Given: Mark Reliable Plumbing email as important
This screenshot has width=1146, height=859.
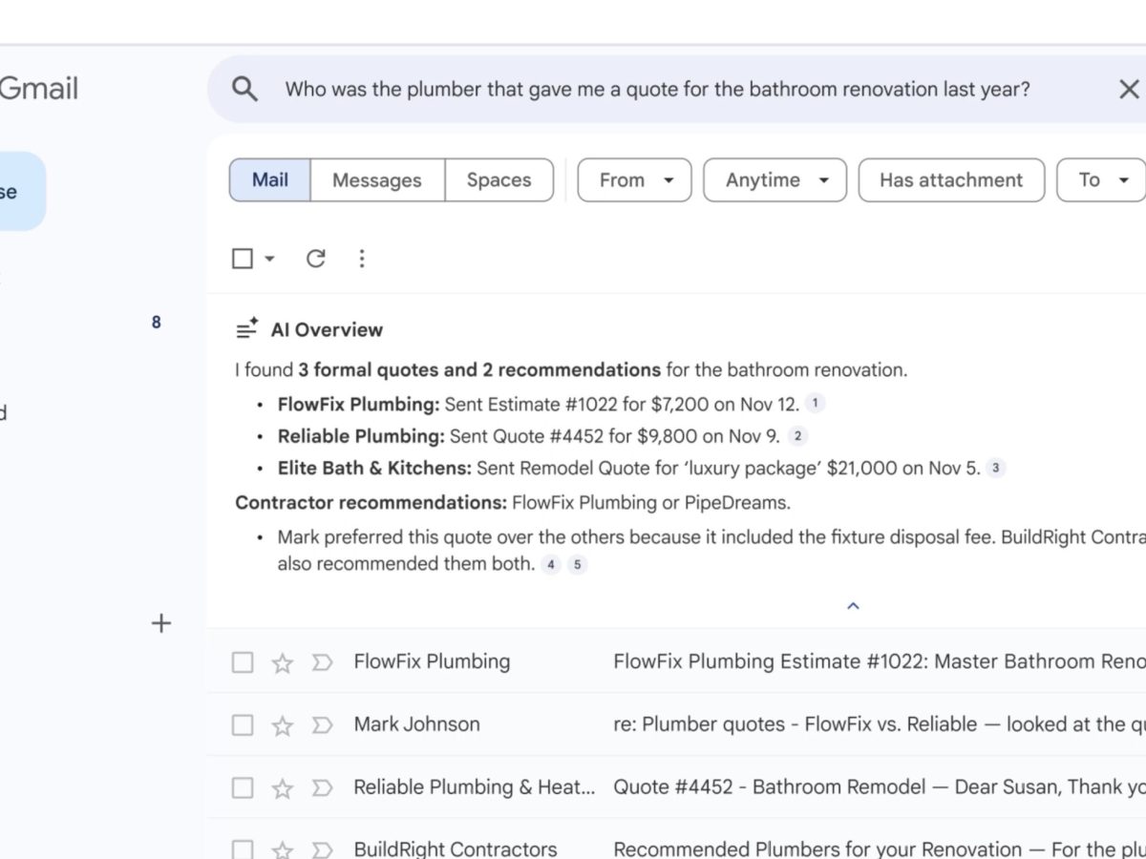Looking at the screenshot, I should click(x=322, y=788).
